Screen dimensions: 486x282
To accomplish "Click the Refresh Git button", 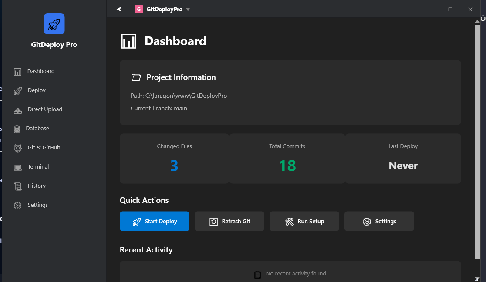I will coord(229,221).
